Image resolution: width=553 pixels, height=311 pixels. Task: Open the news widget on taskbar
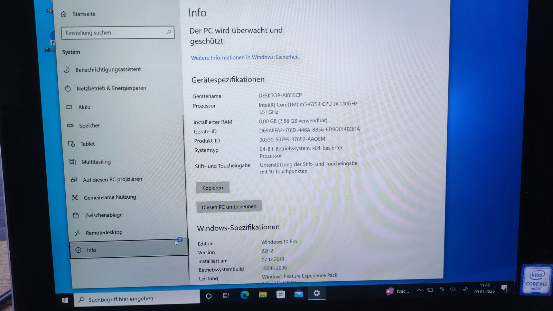pos(397,291)
